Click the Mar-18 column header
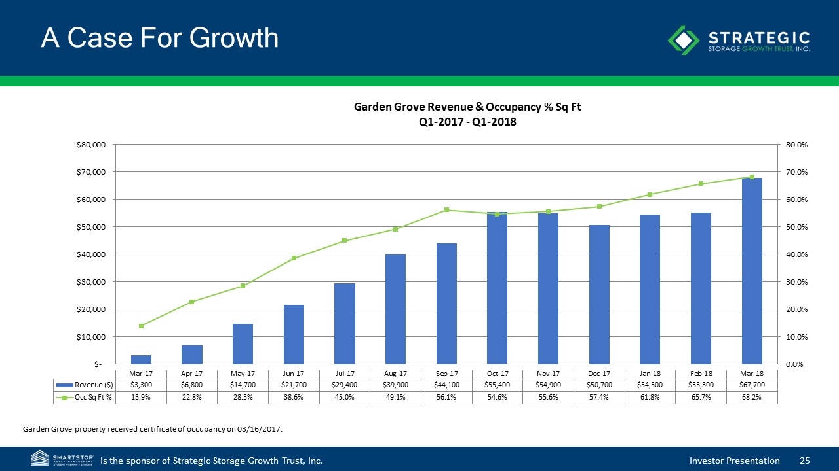839x471 pixels. coord(752,374)
